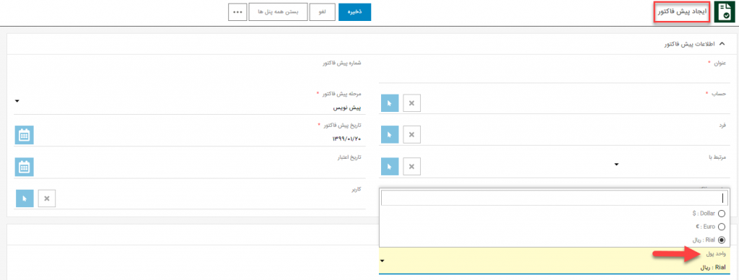Click the لغو cancel button
The height and width of the screenshot is (280, 739).
coord(322,12)
